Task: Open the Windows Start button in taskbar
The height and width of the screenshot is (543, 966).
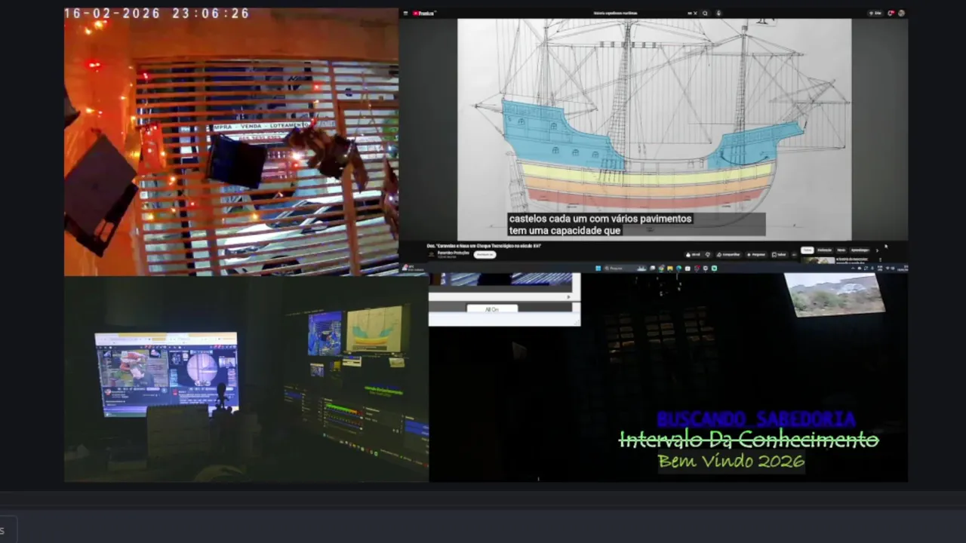Action: (598, 268)
